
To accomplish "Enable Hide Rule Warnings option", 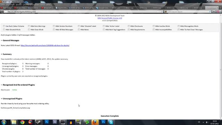I will [x=29, y=26].
